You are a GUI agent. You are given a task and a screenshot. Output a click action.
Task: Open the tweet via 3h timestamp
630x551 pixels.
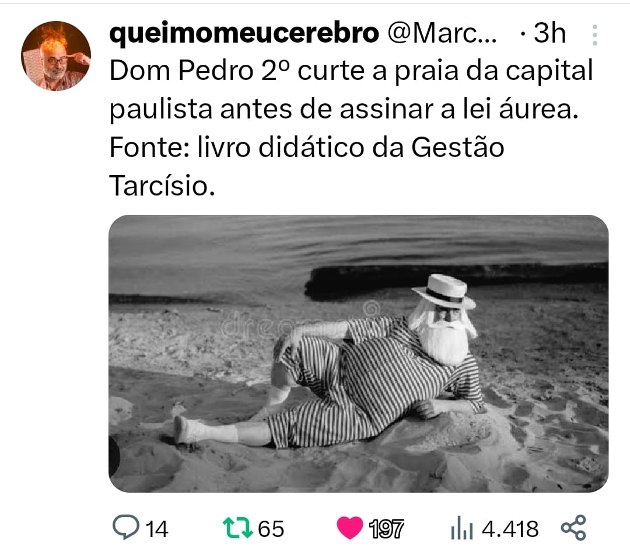(549, 33)
